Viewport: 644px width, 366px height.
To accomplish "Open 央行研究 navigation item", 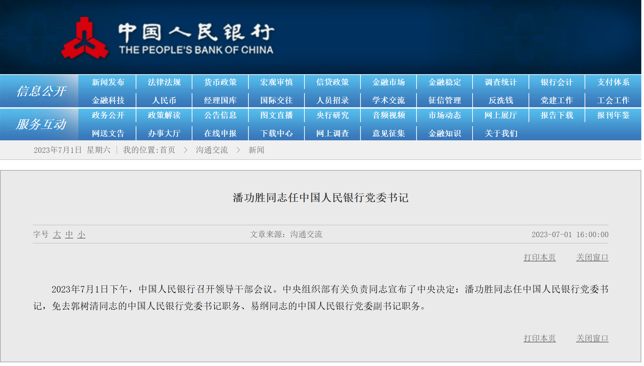I will [x=332, y=115].
